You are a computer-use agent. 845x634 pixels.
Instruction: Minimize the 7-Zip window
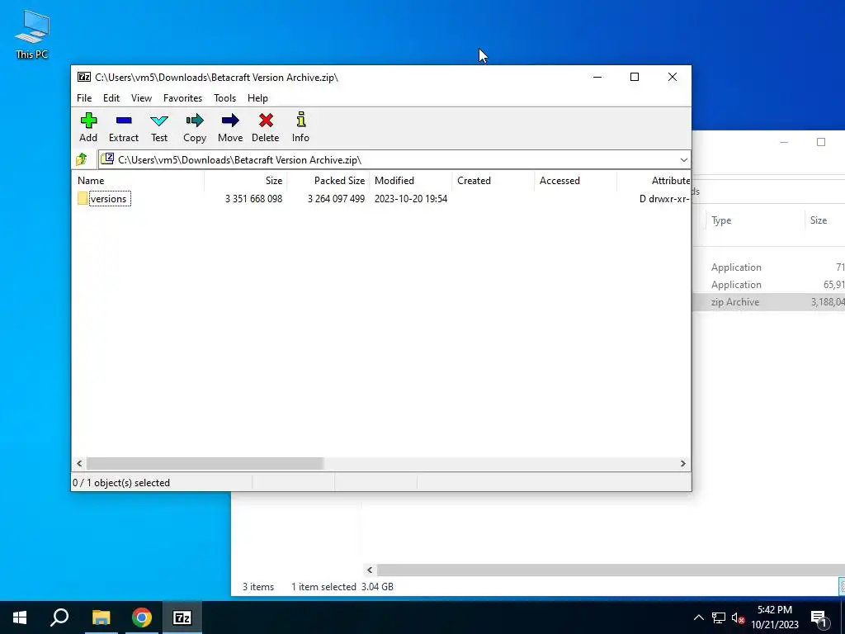tap(597, 77)
